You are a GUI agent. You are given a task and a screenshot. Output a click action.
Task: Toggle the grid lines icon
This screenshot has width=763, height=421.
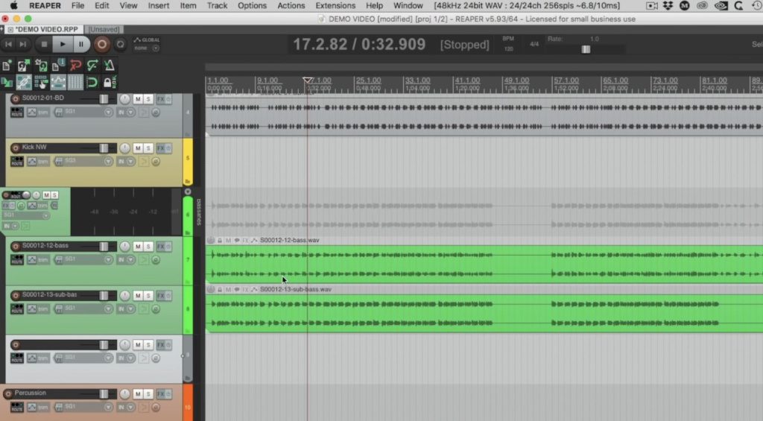tap(75, 82)
